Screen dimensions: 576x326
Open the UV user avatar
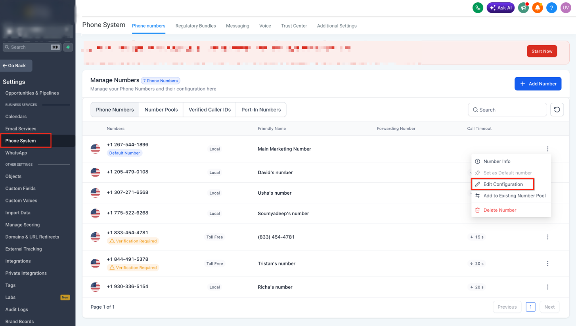click(x=566, y=8)
